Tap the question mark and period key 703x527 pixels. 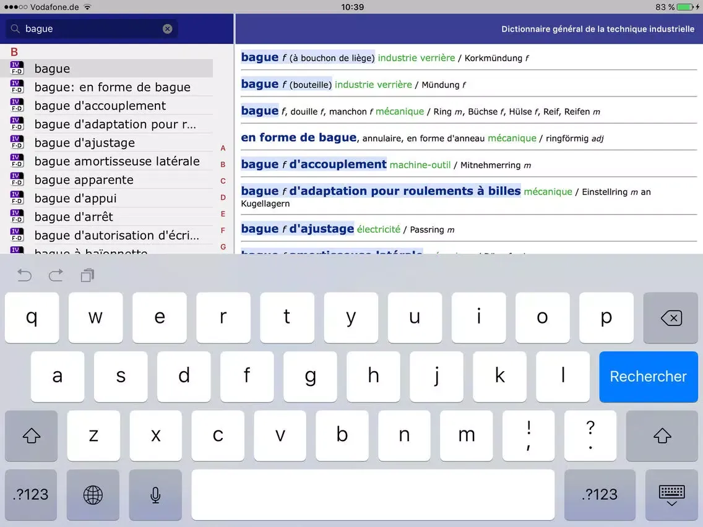[x=590, y=435]
